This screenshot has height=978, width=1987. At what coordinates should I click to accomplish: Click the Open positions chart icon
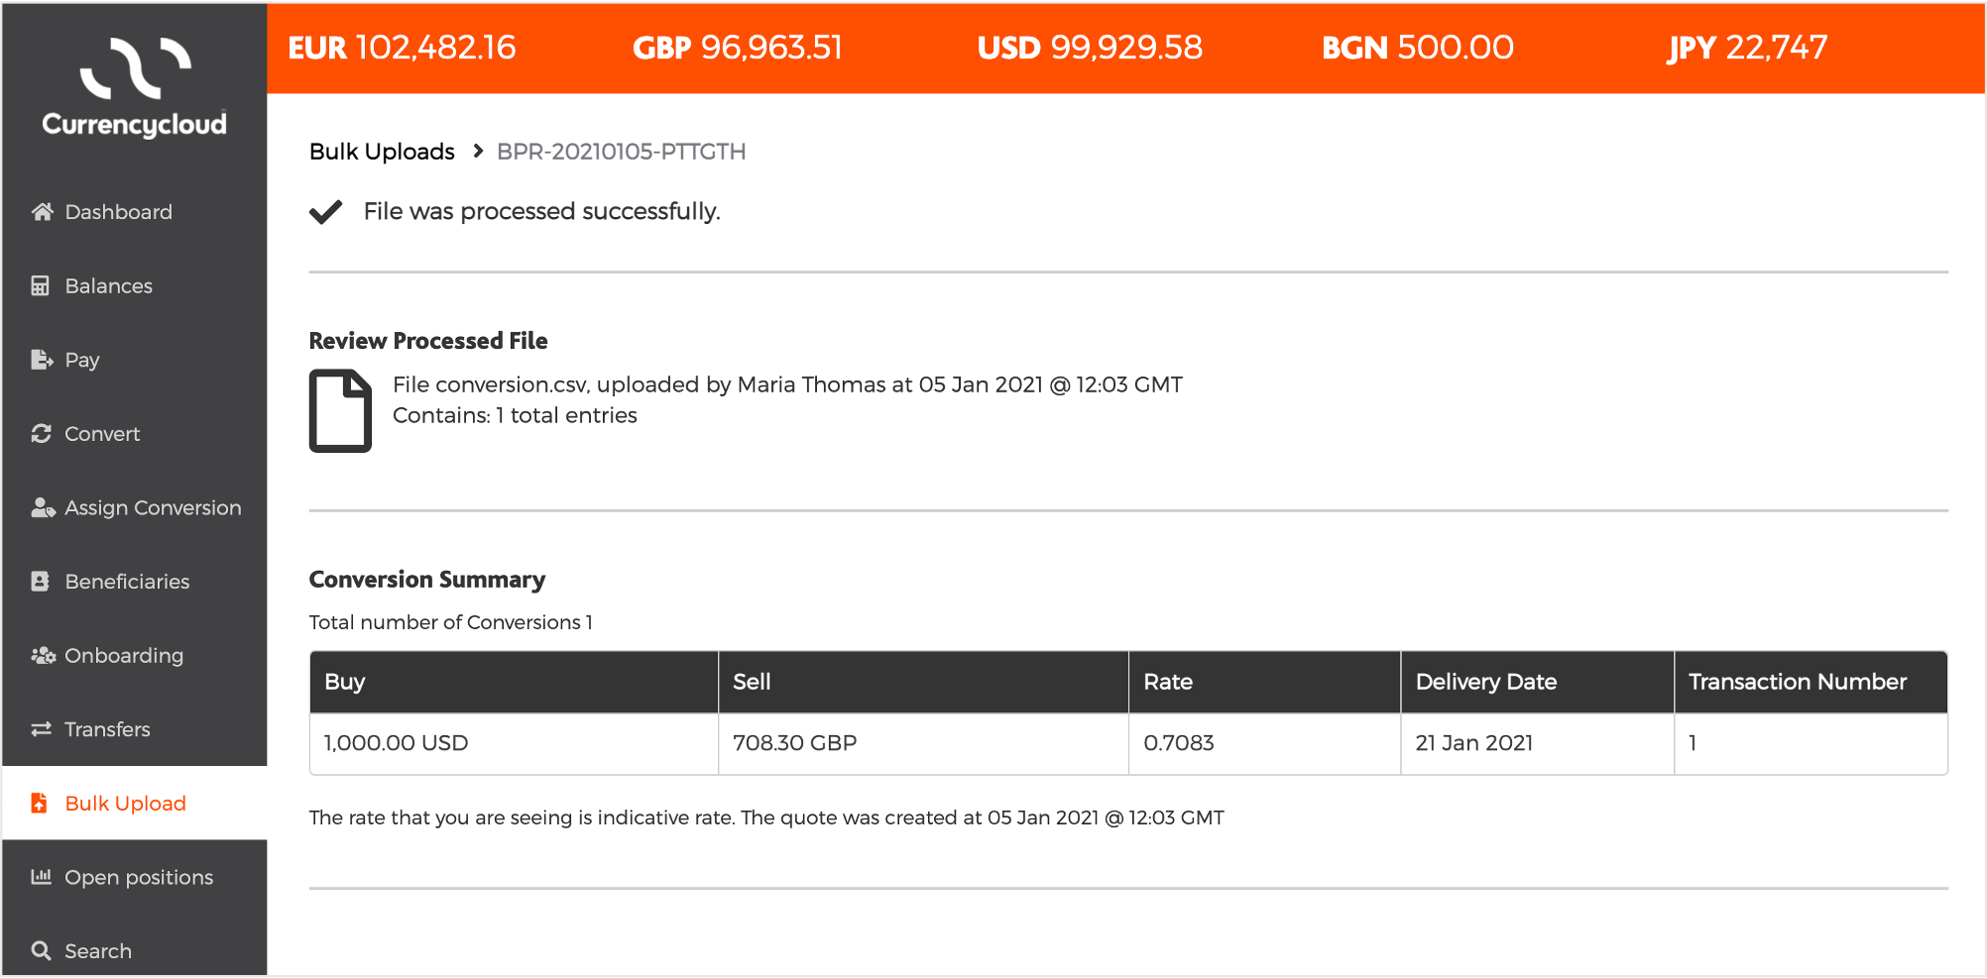click(x=42, y=877)
